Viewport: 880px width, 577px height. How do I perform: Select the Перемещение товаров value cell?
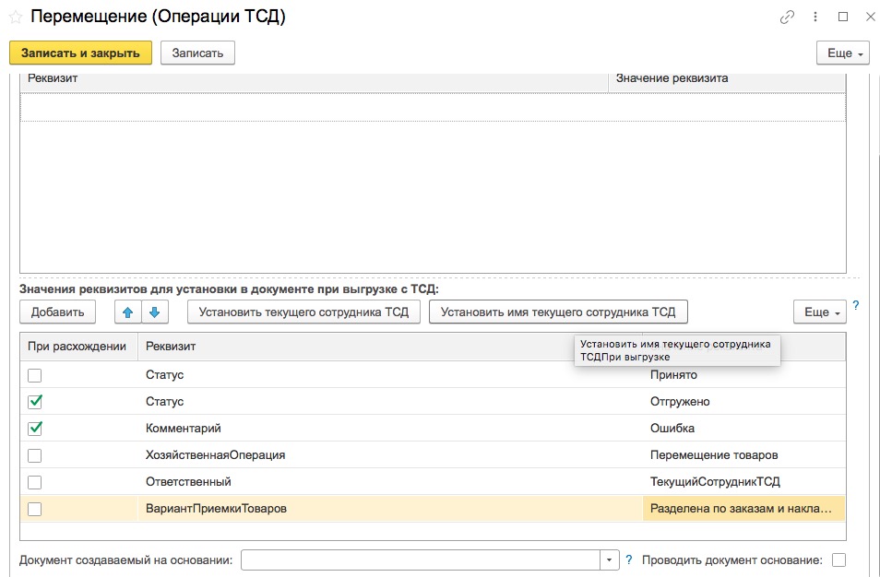point(744,455)
